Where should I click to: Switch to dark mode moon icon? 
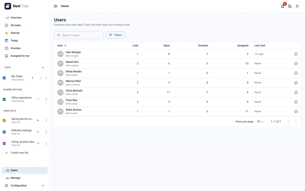pyautogui.click(x=290, y=6)
